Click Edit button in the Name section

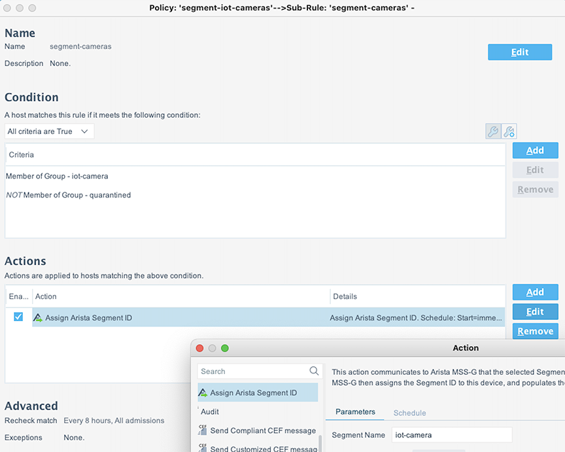point(520,52)
